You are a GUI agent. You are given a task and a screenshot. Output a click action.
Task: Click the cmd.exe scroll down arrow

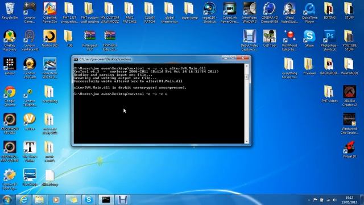coord(246,141)
